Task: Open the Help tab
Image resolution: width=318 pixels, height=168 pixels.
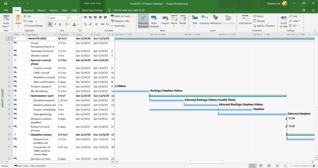Action: 74,10
